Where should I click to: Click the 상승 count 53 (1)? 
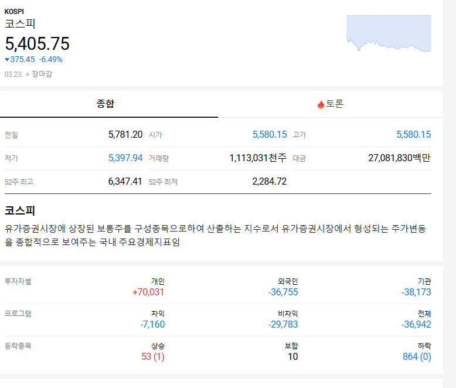coord(153,356)
